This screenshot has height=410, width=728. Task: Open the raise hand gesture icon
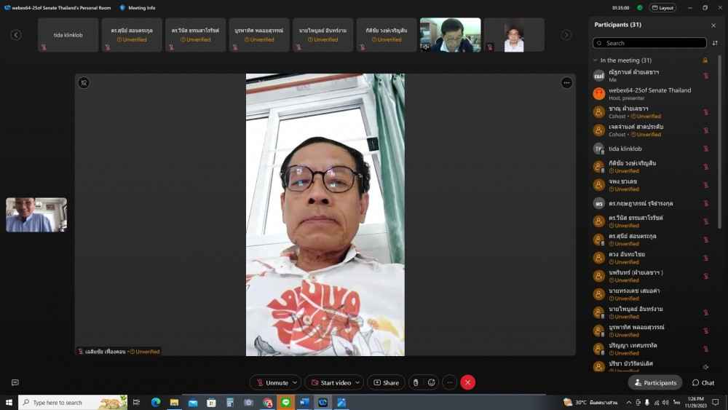pos(416,382)
